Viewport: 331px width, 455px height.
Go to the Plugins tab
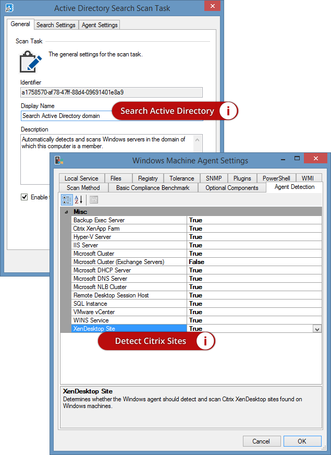point(242,178)
